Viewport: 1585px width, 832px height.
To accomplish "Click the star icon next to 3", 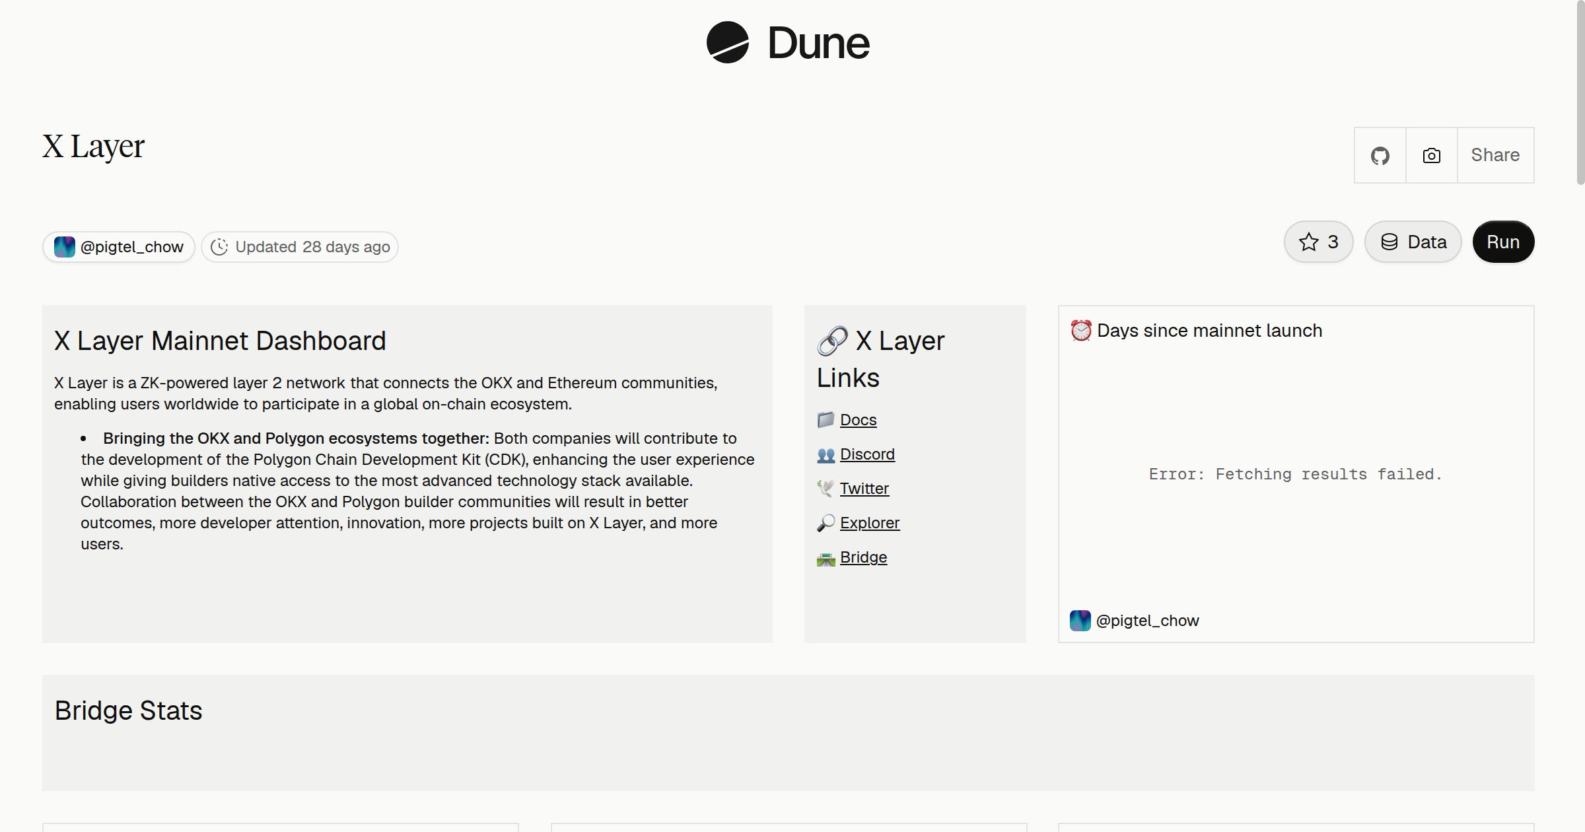I will pyautogui.click(x=1308, y=242).
